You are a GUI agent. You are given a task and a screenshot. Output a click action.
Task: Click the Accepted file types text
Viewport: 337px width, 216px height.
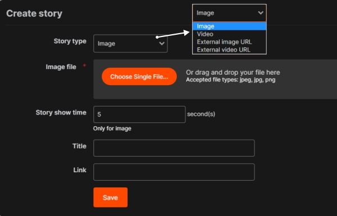pyautogui.click(x=231, y=80)
